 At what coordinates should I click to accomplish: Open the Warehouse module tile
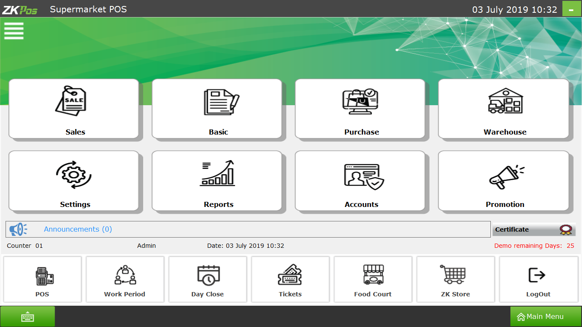click(x=504, y=109)
